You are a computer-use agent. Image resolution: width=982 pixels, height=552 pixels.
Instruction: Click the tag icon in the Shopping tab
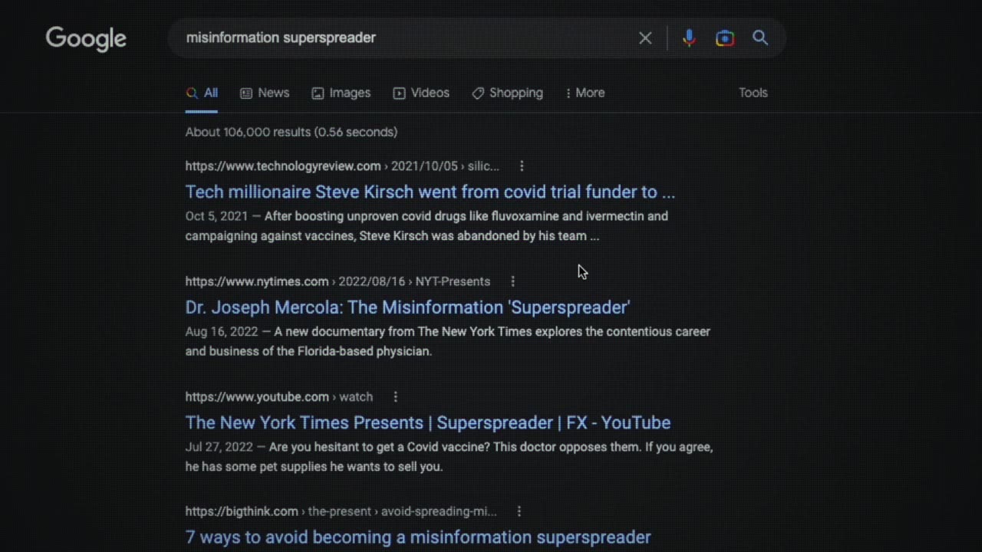click(x=478, y=93)
